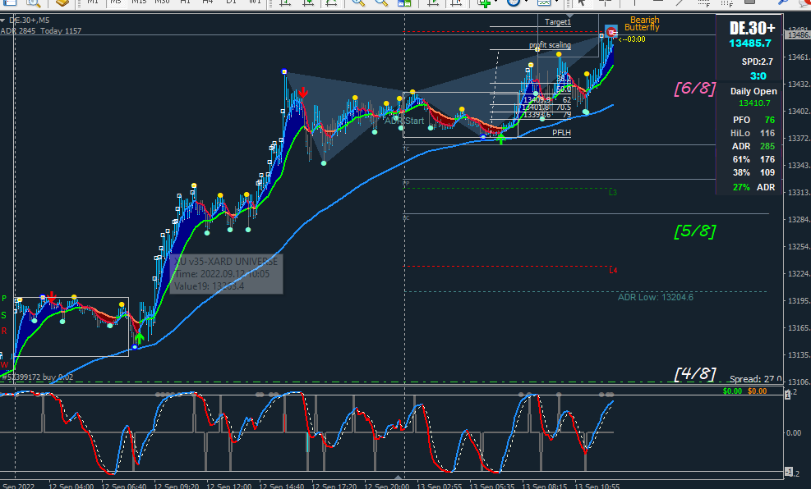Click the yellow '<--03:00' candle timer
Viewport: 811px width, 489px height.
(632, 39)
